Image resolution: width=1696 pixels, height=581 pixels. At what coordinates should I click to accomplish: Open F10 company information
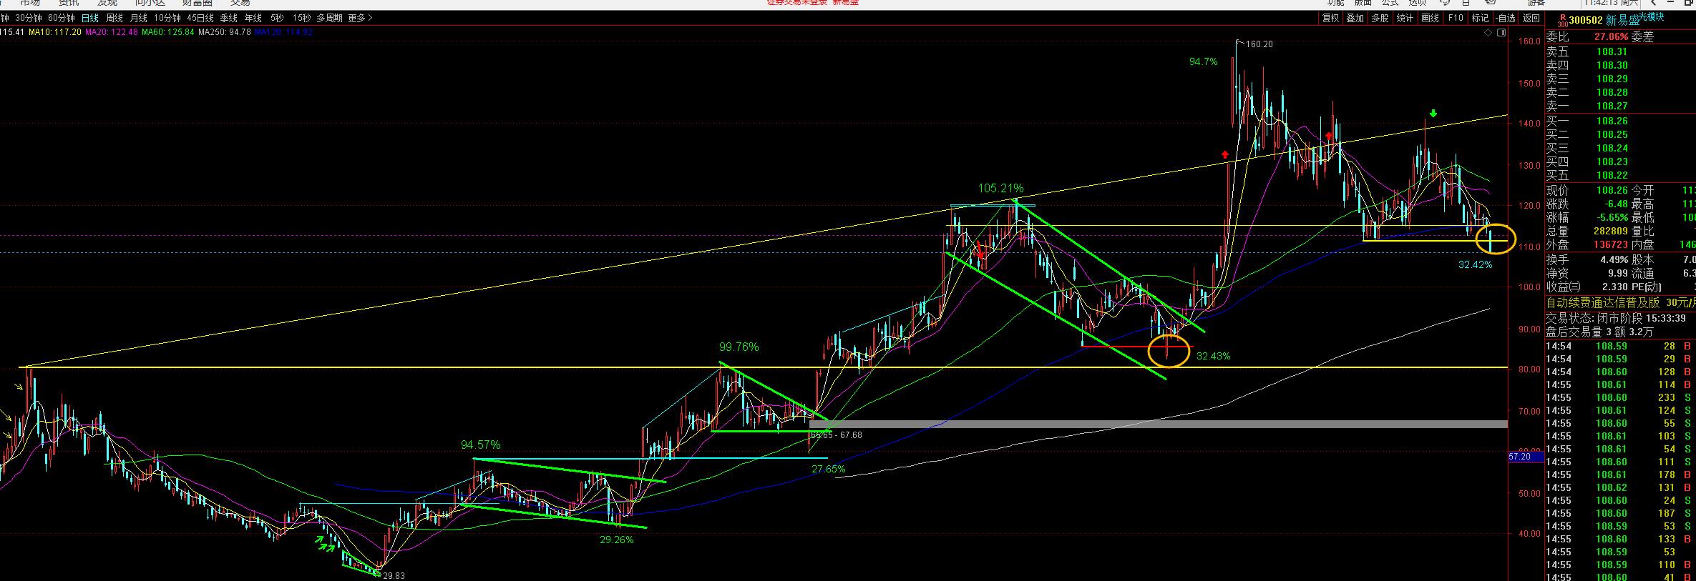pyautogui.click(x=1456, y=18)
